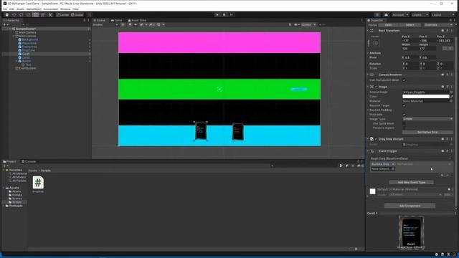This screenshot has height=258, width=459.
Task: Open the Layout dropdown
Action: [x=443, y=14]
